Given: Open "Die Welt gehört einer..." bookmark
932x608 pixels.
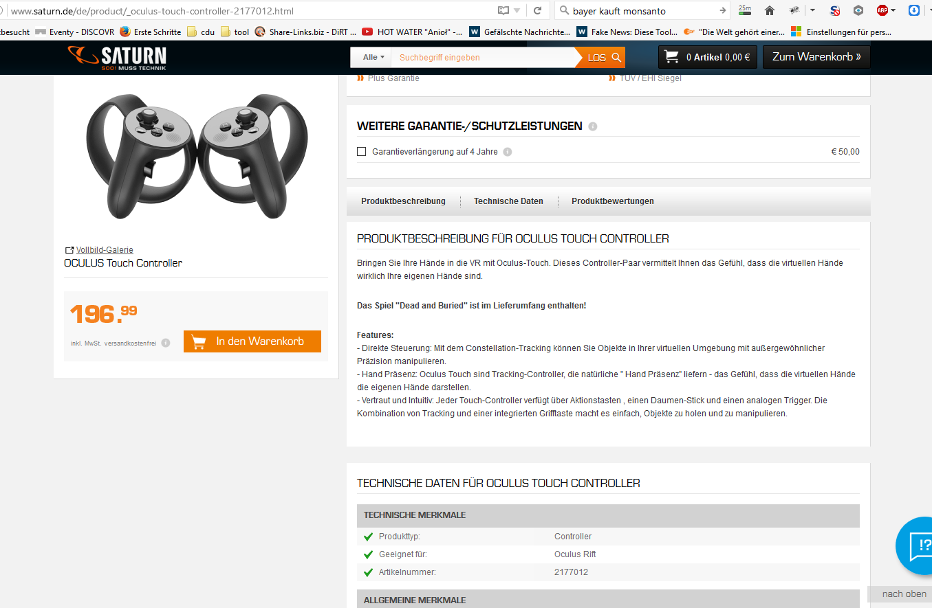Looking at the screenshot, I should [734, 32].
